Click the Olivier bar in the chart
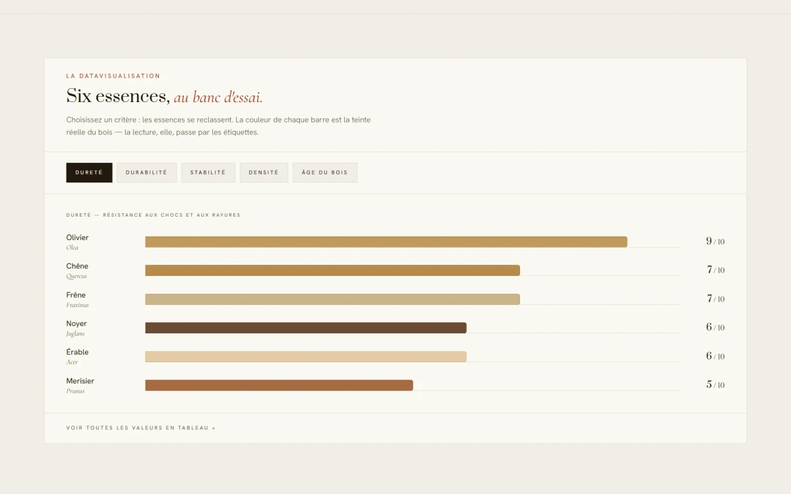 pyautogui.click(x=386, y=242)
